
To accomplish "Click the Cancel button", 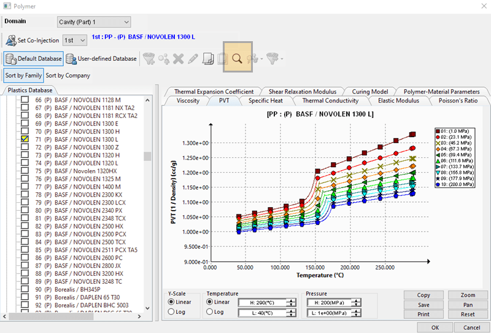I will click(x=471, y=327).
